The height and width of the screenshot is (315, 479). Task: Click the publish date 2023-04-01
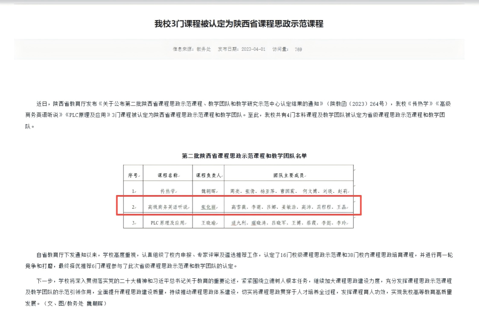tap(242, 50)
